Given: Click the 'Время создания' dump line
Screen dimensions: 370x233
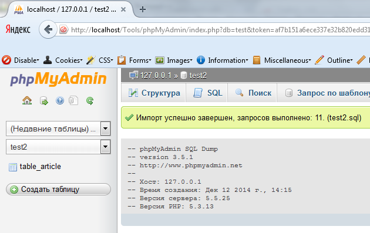Looking at the screenshot, I should click(x=210, y=190).
